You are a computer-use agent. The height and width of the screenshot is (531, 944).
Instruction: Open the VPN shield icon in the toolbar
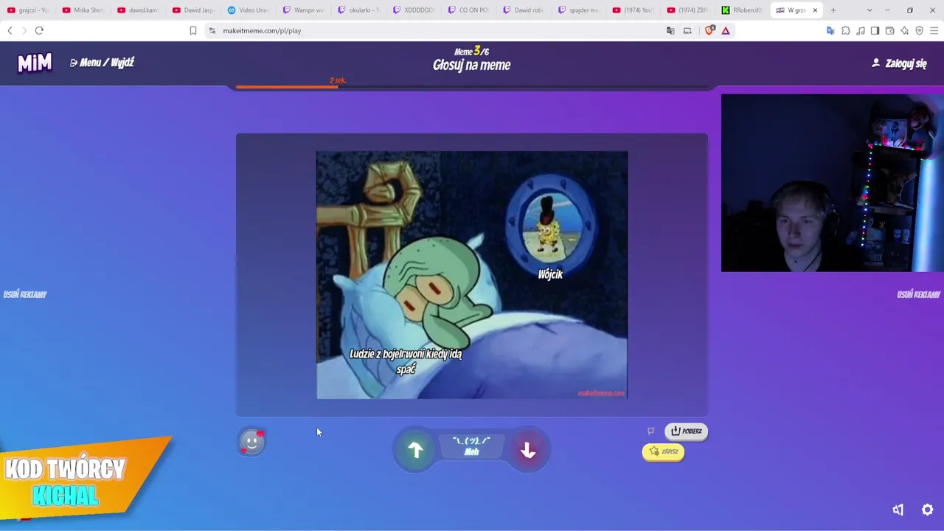(x=920, y=30)
